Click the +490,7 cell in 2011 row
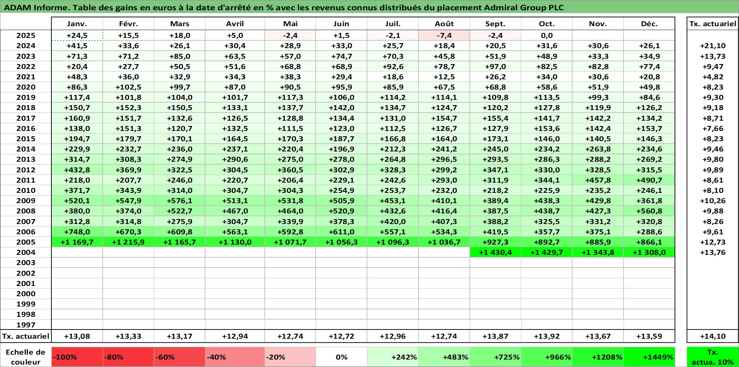The width and height of the screenshot is (739, 367). 649,180
